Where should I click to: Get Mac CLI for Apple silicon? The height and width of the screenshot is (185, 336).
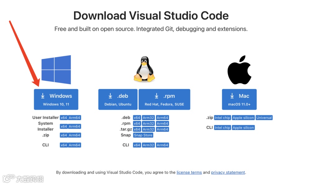243,128
